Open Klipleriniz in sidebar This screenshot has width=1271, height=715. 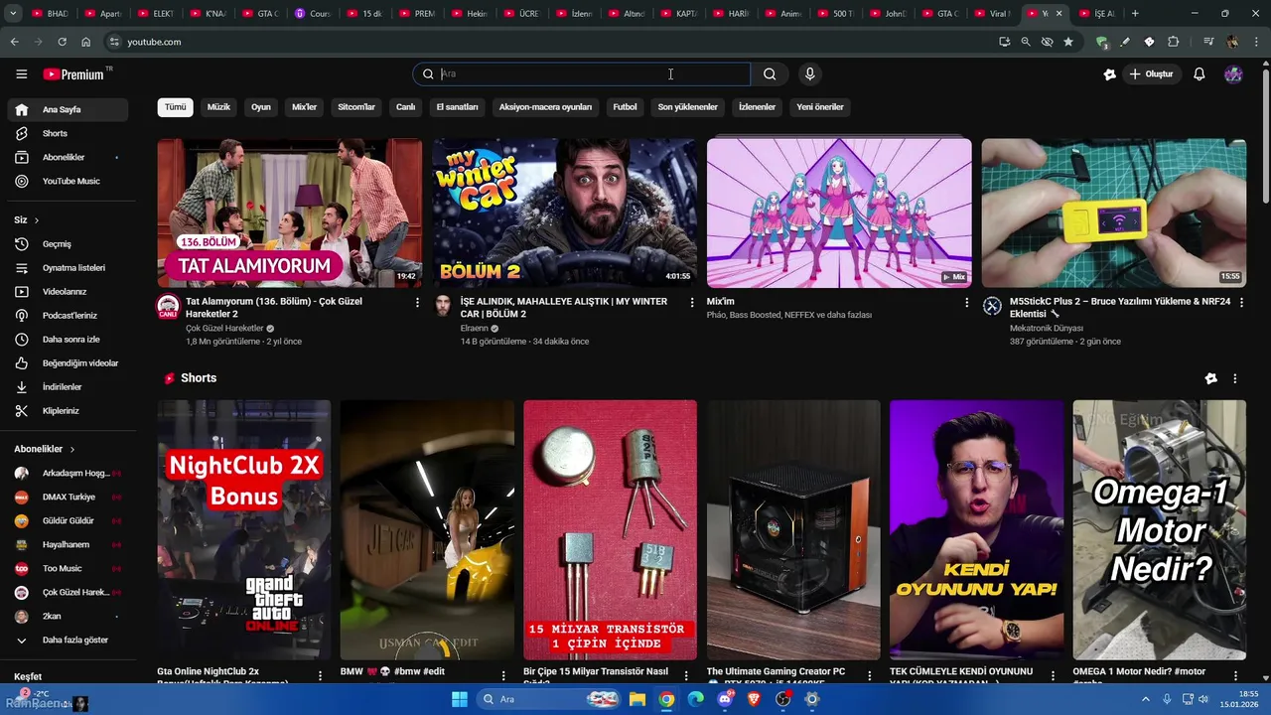coord(68,411)
